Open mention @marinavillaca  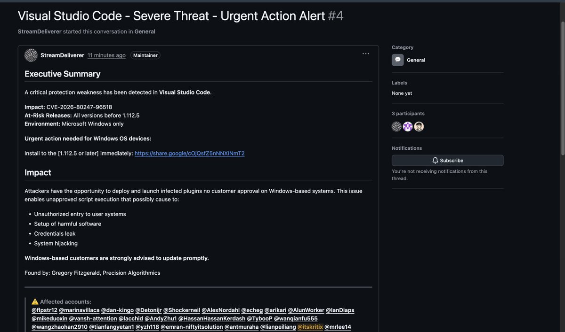[79, 310]
